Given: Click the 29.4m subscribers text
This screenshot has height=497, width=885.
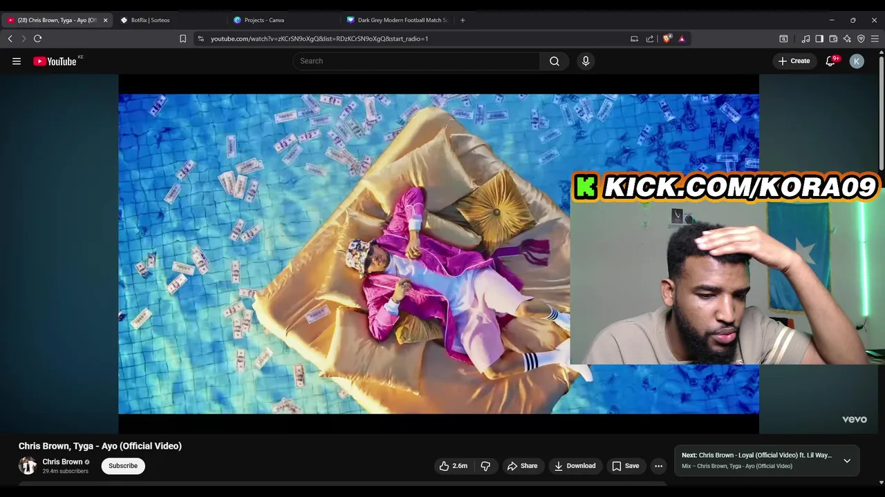Looking at the screenshot, I should [x=66, y=471].
